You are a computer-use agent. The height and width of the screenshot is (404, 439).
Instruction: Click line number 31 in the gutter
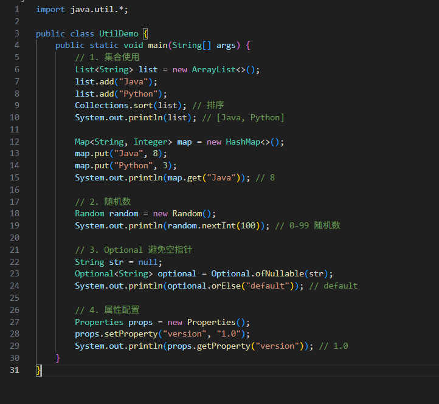coord(14,370)
